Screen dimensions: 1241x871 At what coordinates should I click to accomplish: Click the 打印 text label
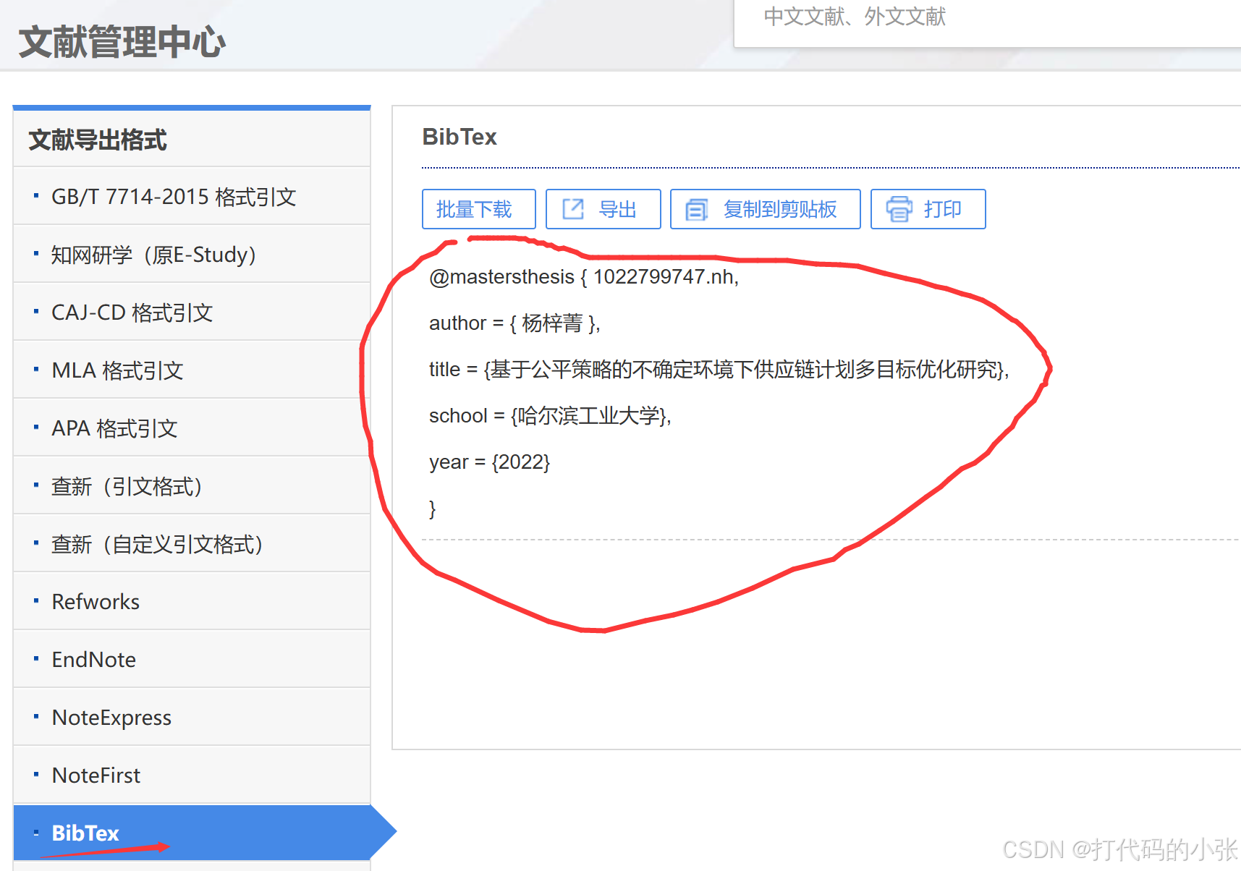click(x=942, y=209)
